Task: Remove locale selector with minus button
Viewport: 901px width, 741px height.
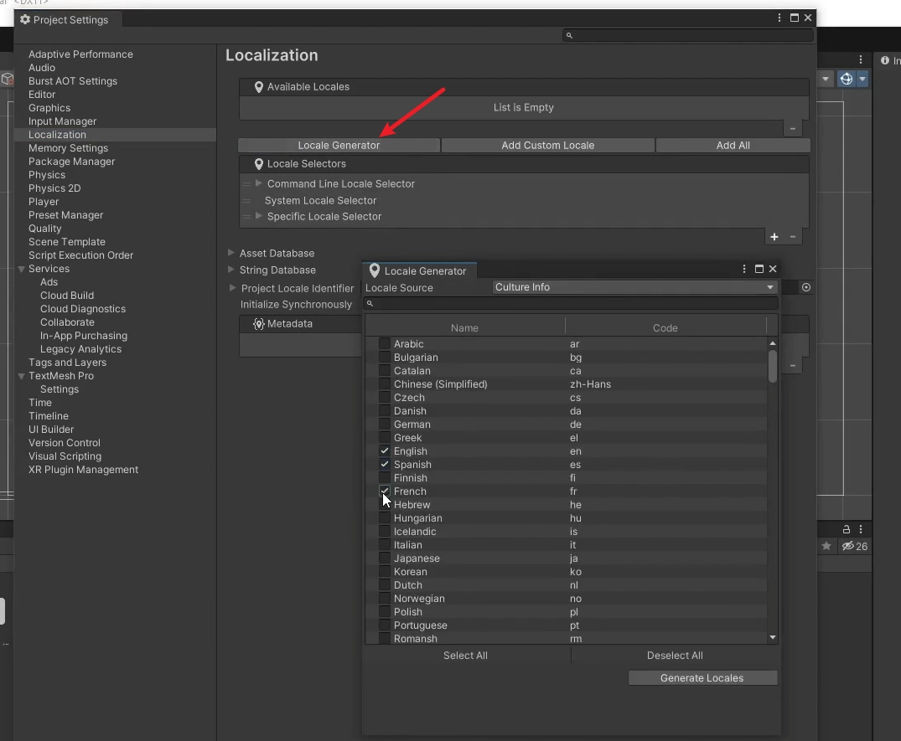Action: click(x=793, y=236)
